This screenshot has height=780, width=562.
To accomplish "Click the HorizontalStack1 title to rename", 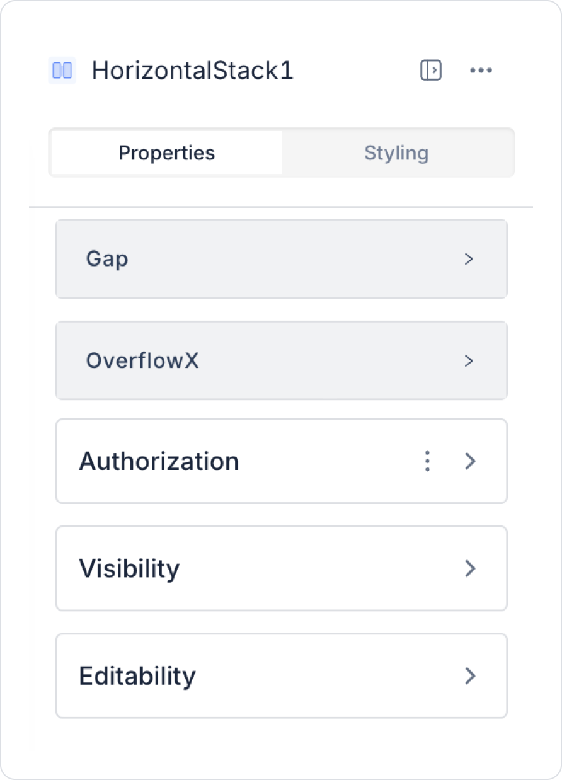I will (192, 71).
